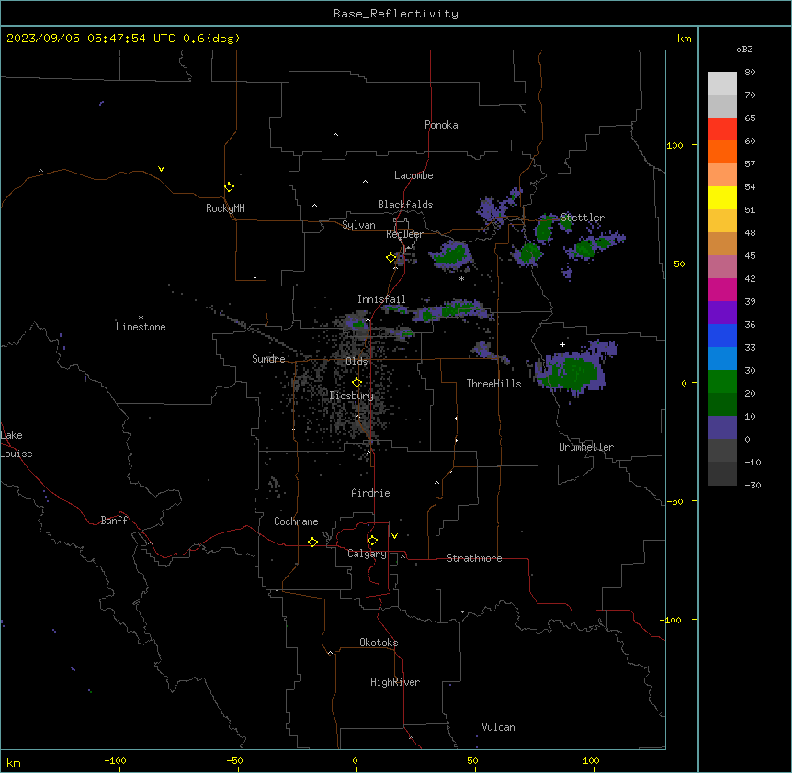
Task: Select the indigo 10 dBZ legend swatch
Action: click(722, 428)
